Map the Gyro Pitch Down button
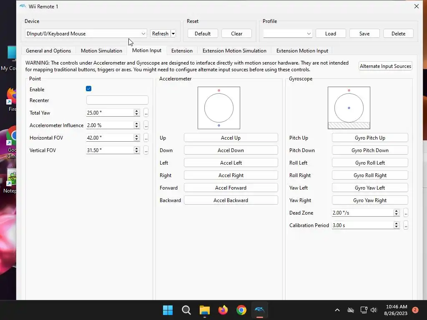This screenshot has height=320, width=427. (370, 150)
